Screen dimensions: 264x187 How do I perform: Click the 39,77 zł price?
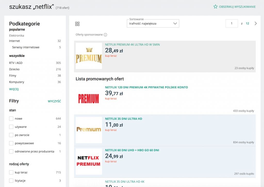click(x=114, y=93)
